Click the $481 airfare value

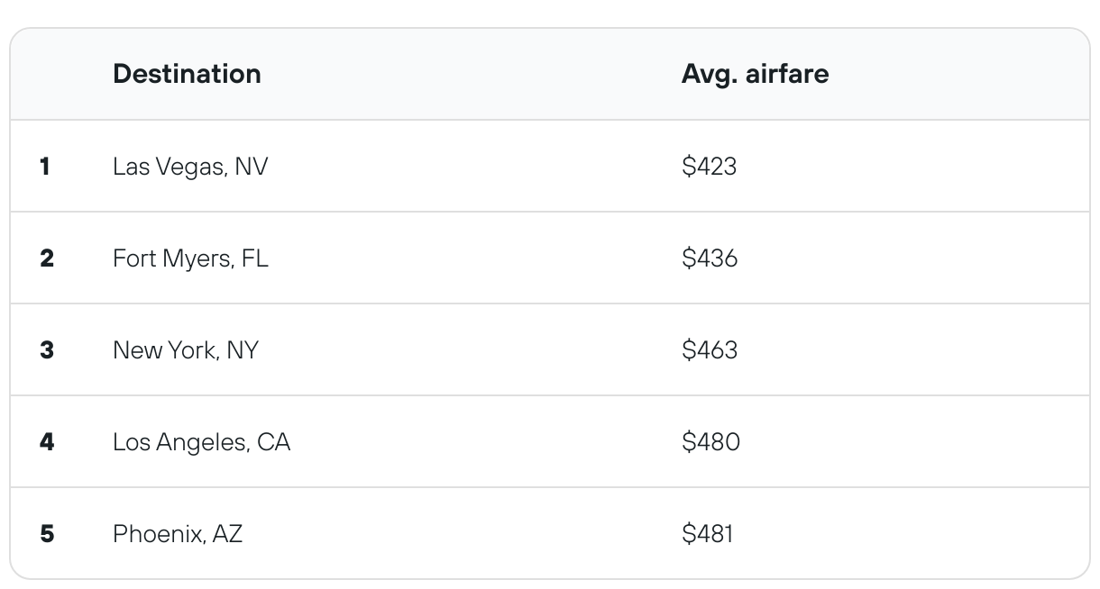point(708,534)
